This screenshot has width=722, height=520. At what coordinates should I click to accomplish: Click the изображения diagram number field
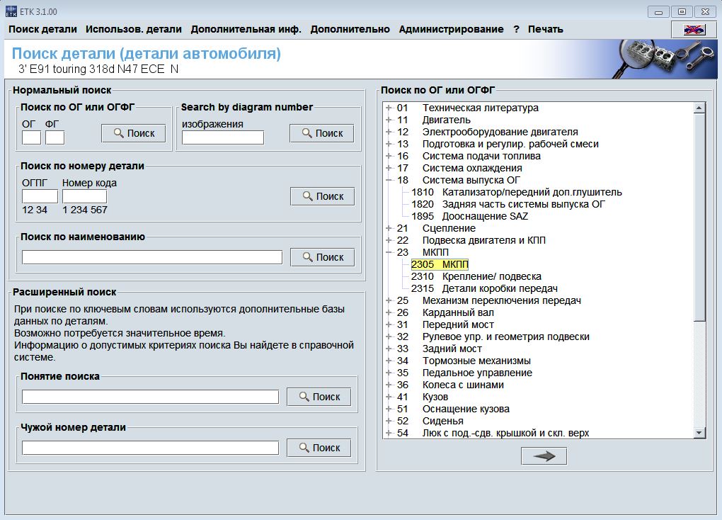point(223,137)
